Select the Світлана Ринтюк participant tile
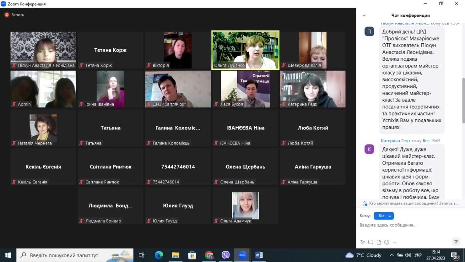 point(110,167)
